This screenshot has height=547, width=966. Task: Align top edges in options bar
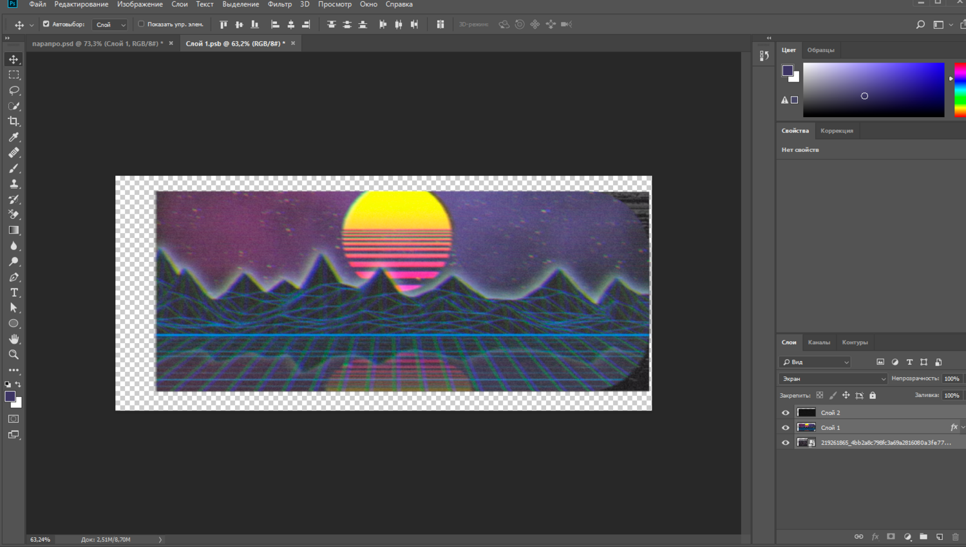pyautogui.click(x=223, y=24)
